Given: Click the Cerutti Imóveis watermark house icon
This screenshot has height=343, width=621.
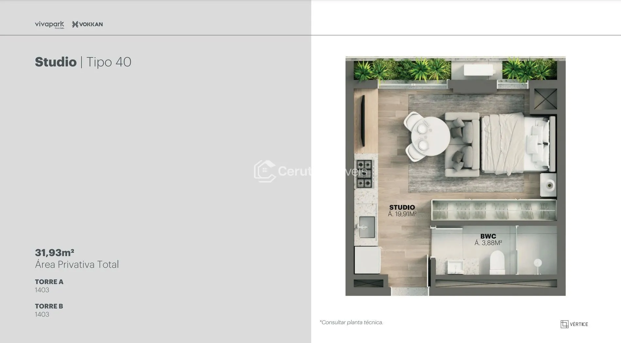Looking at the screenshot, I should (x=264, y=171).
